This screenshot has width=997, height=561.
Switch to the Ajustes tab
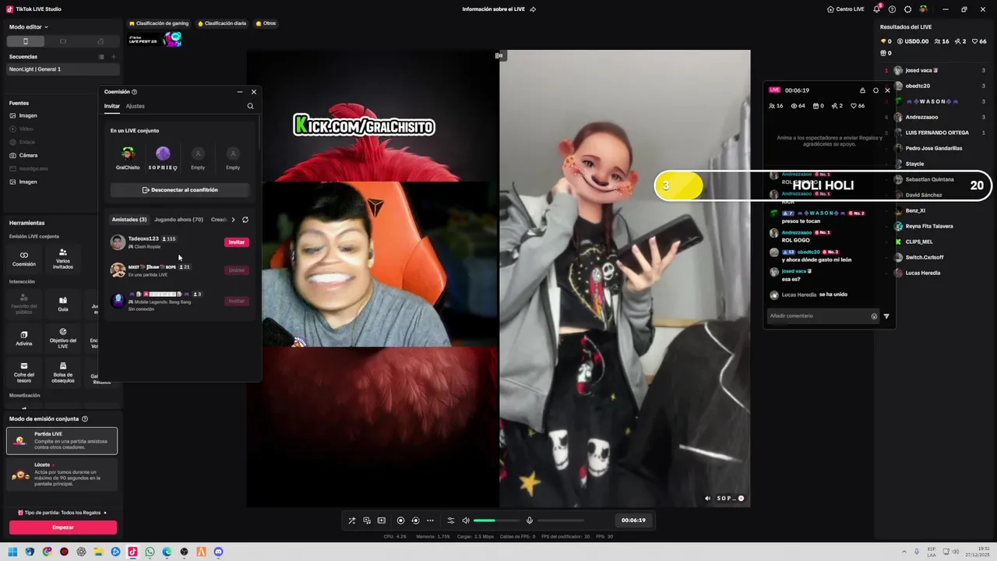(x=135, y=106)
